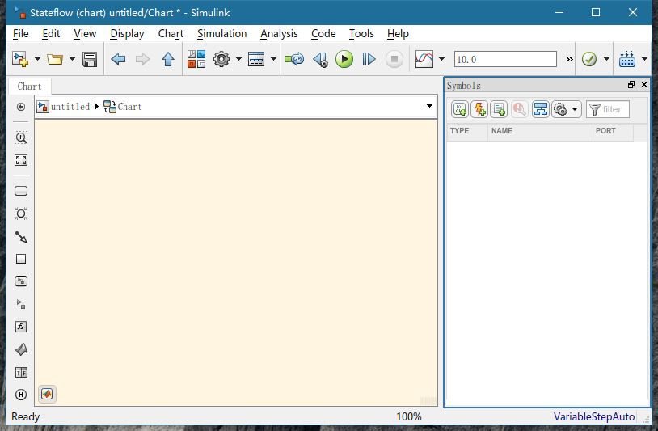Select the MATLAB Function palette tool
Screen dimensions: 658x431
click(x=21, y=349)
